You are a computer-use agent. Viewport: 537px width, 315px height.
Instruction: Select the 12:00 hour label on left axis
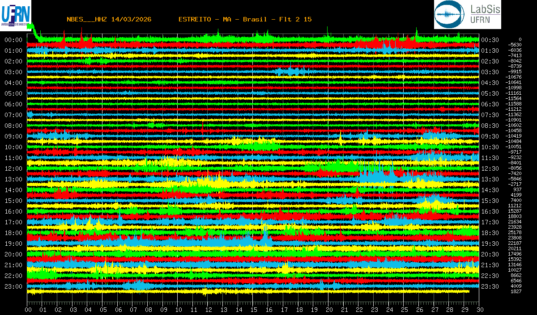click(13, 168)
